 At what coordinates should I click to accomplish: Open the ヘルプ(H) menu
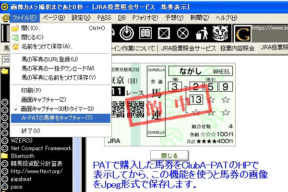click(226, 18)
